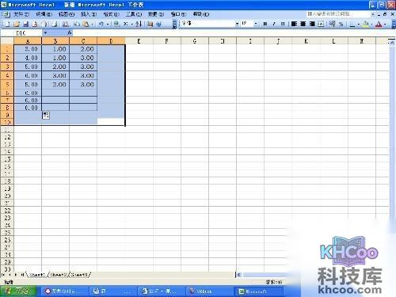Click the Print icon in toolbar
This screenshot has height=297, width=396.
coord(45,24)
